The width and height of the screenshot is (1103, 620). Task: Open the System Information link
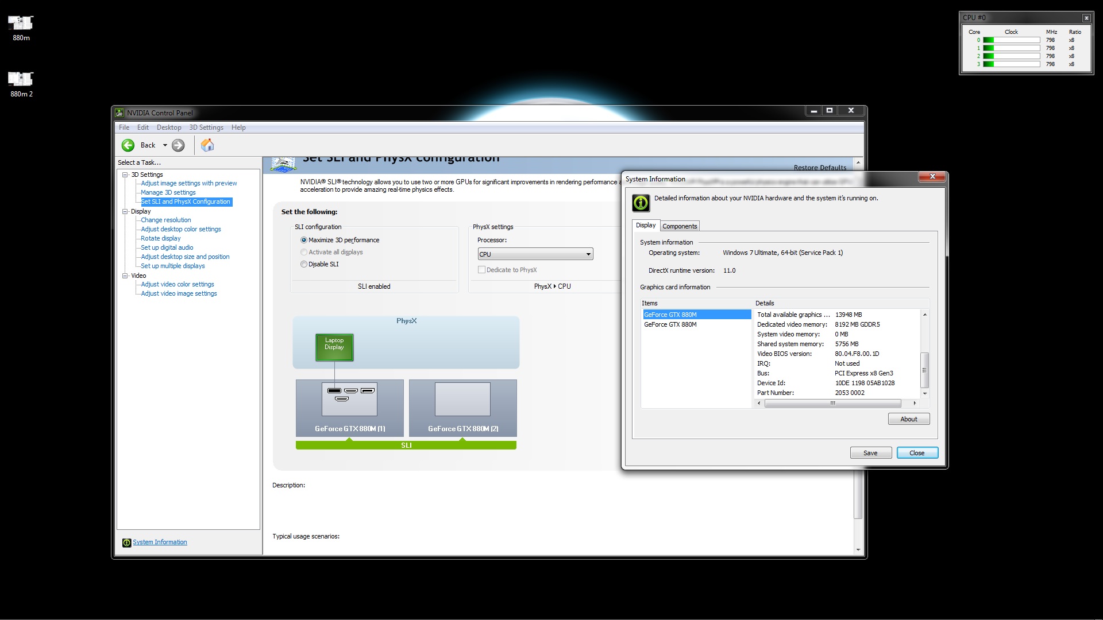160,542
